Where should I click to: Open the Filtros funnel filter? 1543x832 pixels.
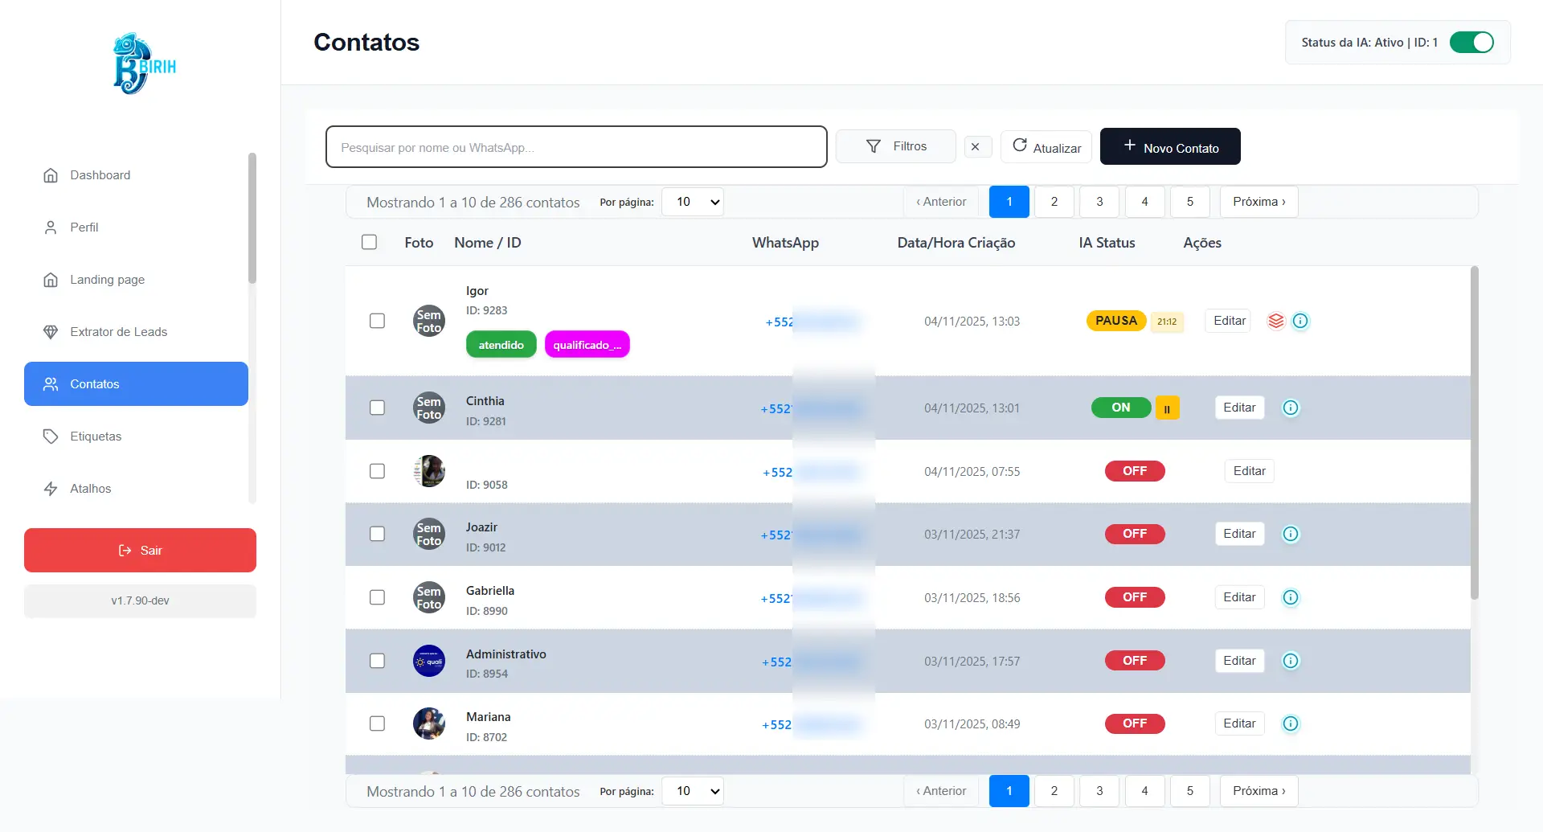(895, 147)
